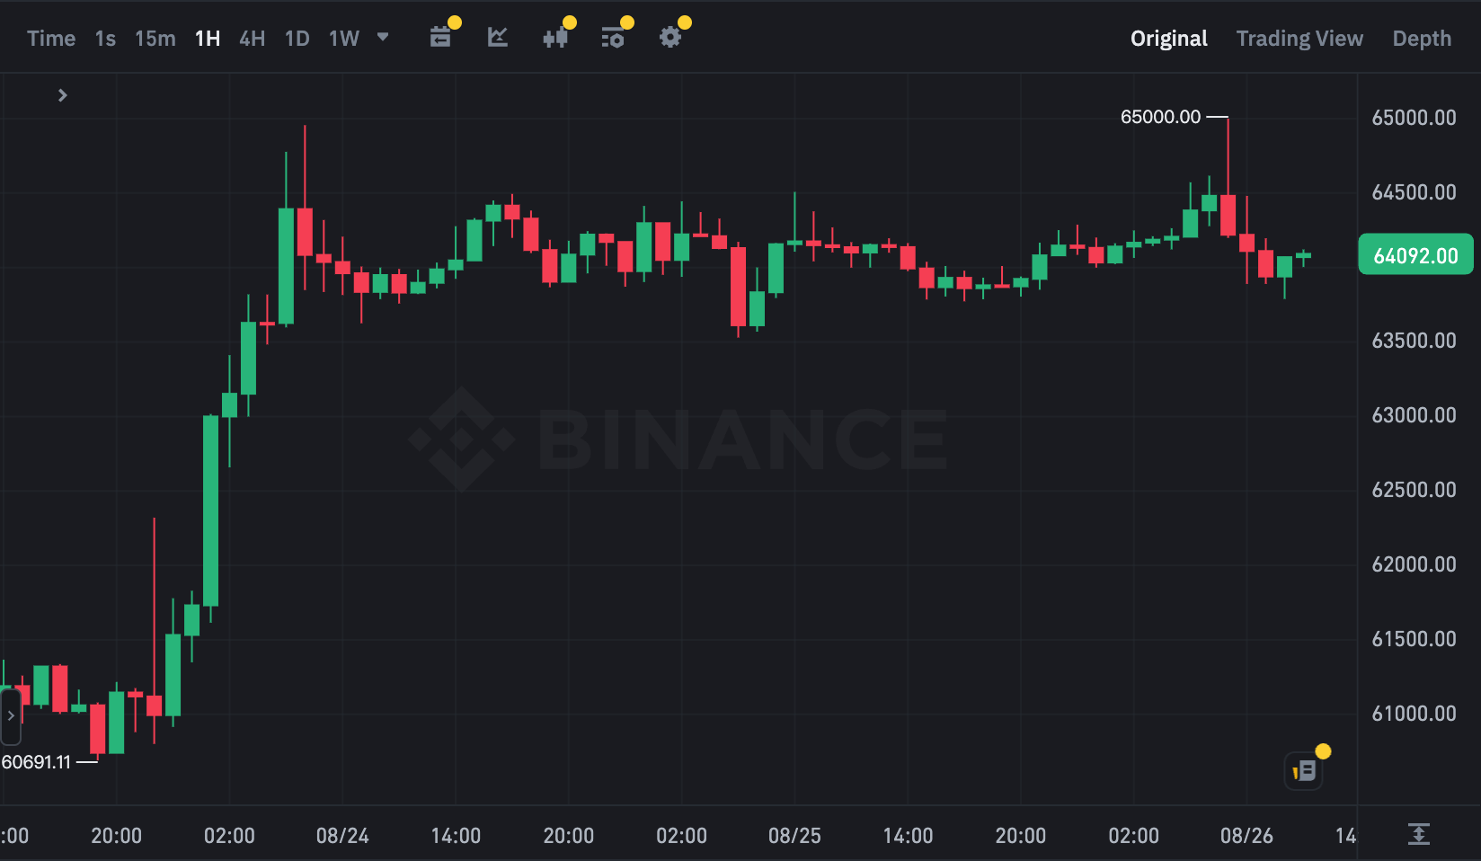Expand the chevron at chart top-left
Image resolution: width=1481 pixels, height=861 pixels.
click(62, 95)
